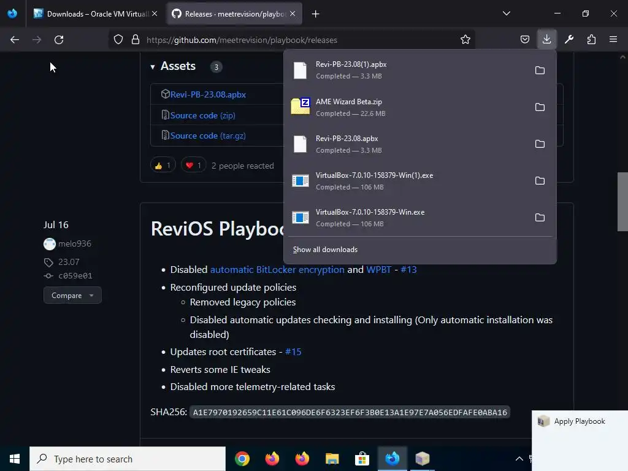This screenshot has height=471, width=628.
Task: Open Microsoft Store from taskbar
Action: (362, 459)
